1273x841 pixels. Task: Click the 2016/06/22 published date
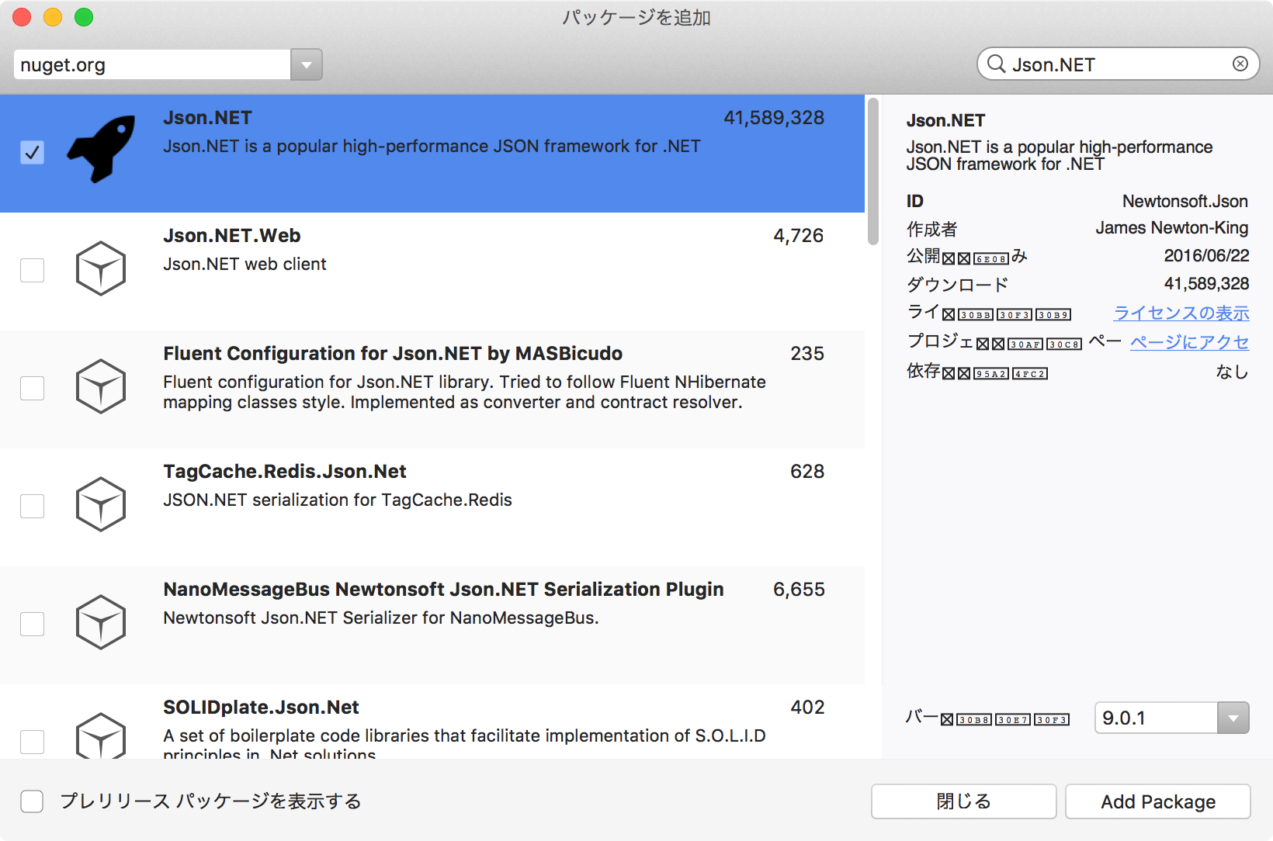coord(1207,255)
